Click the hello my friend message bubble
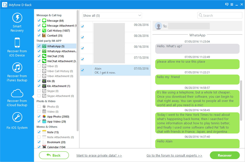Screen dimensions: 245x162 [197, 79]
